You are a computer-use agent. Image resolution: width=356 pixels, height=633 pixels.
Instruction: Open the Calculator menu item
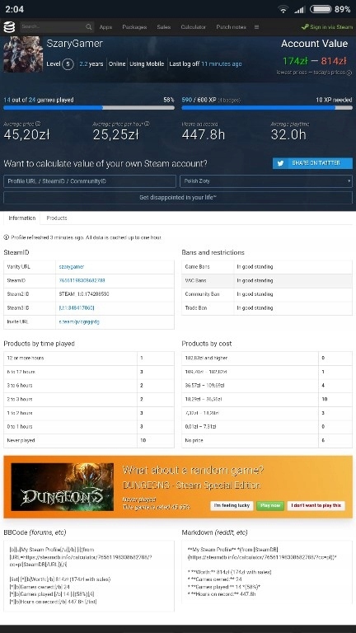(x=194, y=27)
